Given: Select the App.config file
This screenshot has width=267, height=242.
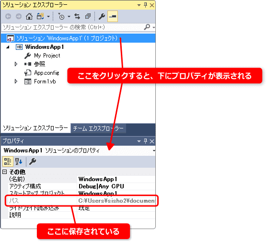Looking at the screenshot, I should point(46,73).
